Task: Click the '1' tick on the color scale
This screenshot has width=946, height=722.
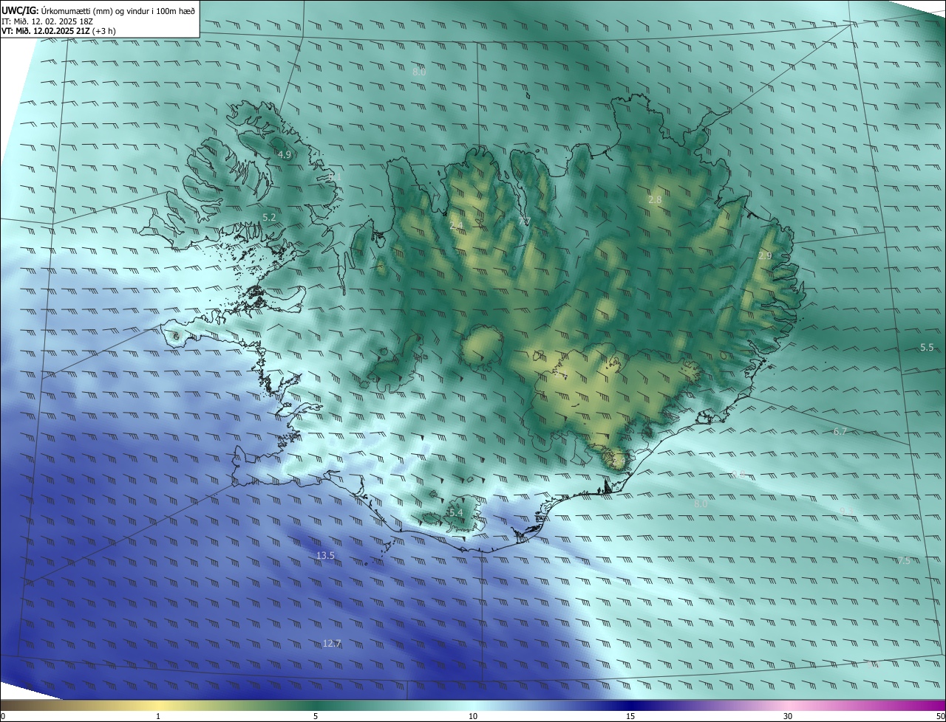Action: pyautogui.click(x=158, y=716)
